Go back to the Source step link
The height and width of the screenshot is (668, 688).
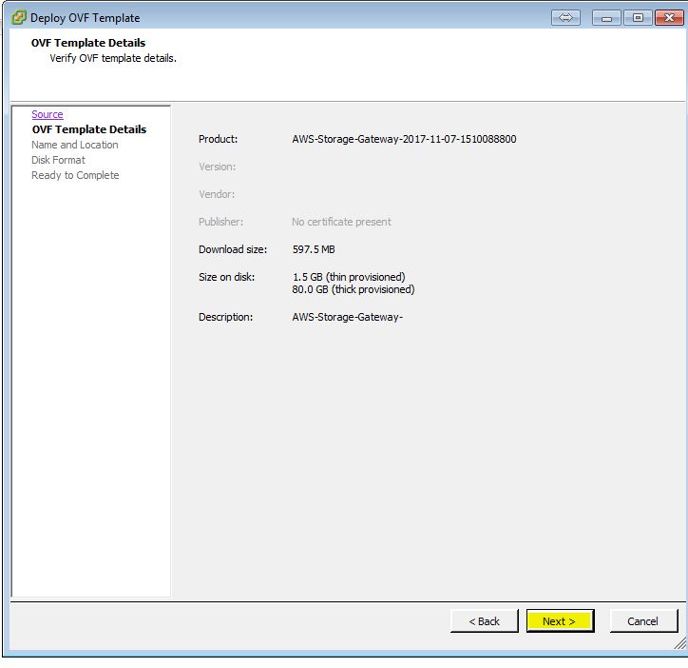(x=47, y=114)
